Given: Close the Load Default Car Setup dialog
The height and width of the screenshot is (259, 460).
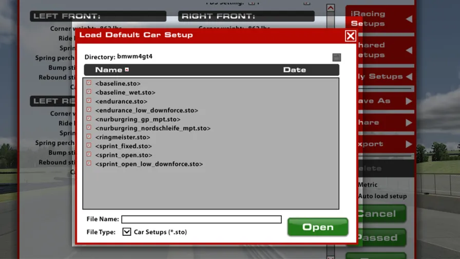Looking at the screenshot, I should point(350,36).
